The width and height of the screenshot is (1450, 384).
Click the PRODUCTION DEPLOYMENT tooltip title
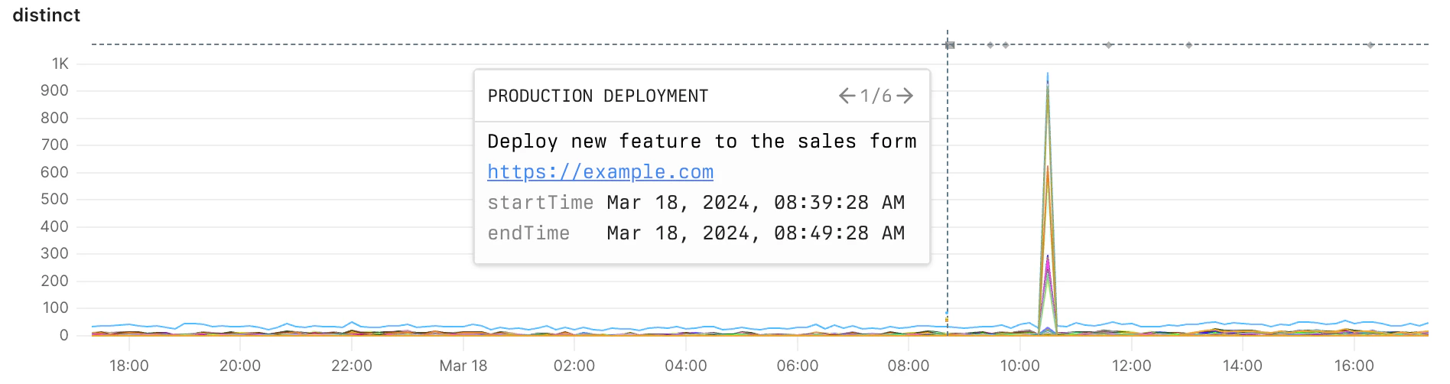click(598, 96)
